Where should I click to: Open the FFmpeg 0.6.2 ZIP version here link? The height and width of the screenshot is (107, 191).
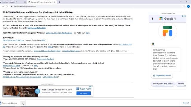(50, 77)
